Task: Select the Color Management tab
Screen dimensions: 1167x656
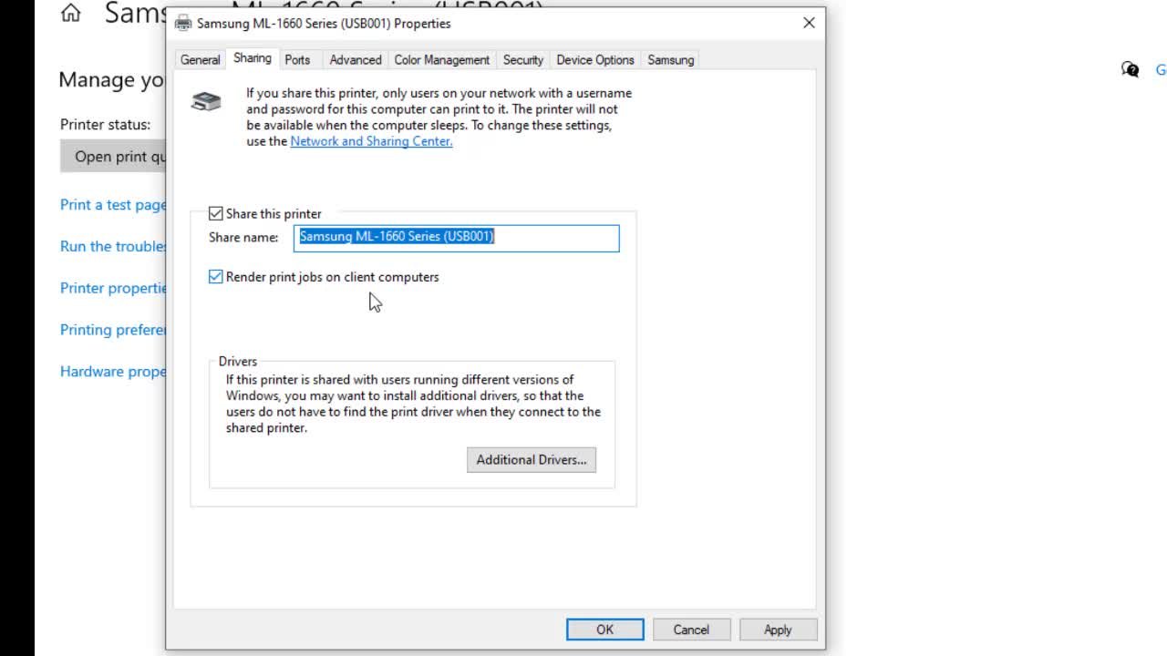Action: 441,59
